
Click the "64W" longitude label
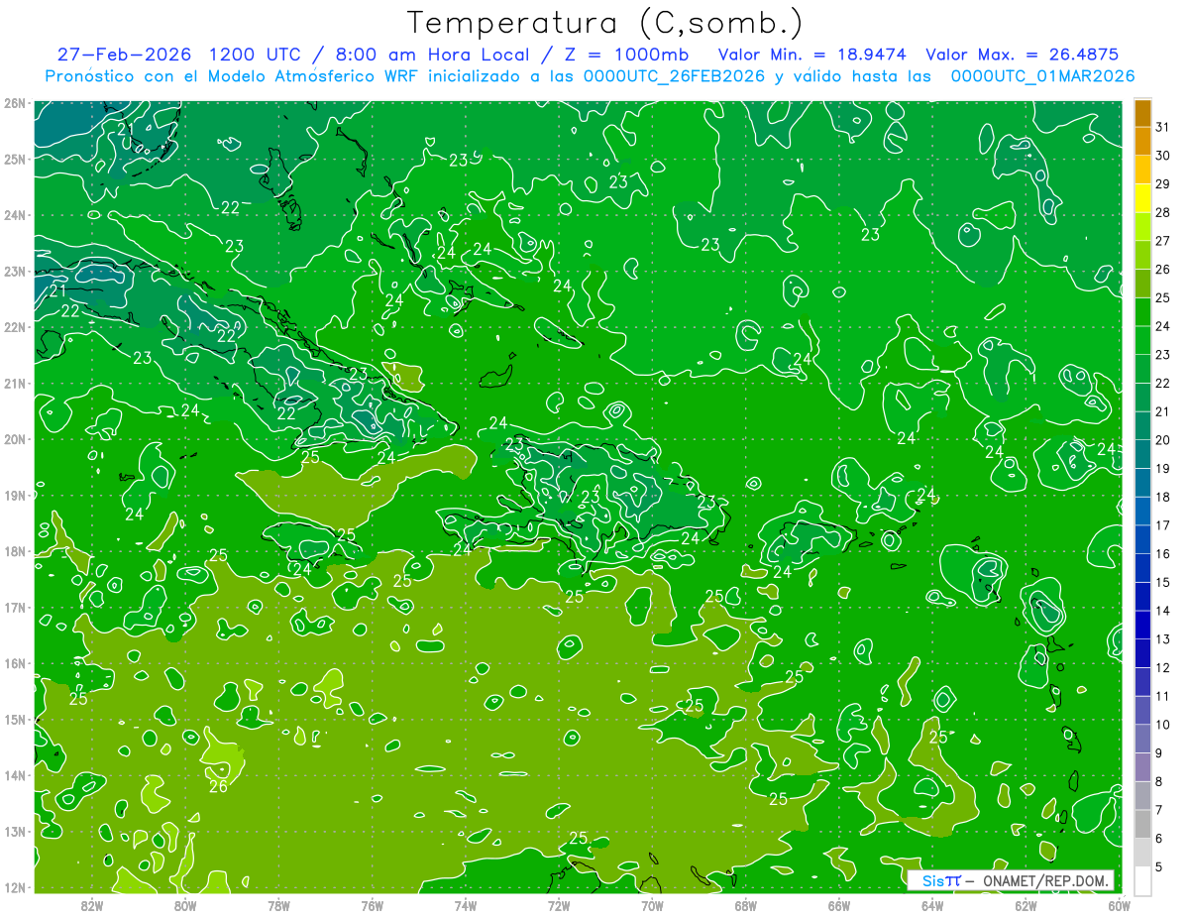click(x=931, y=904)
